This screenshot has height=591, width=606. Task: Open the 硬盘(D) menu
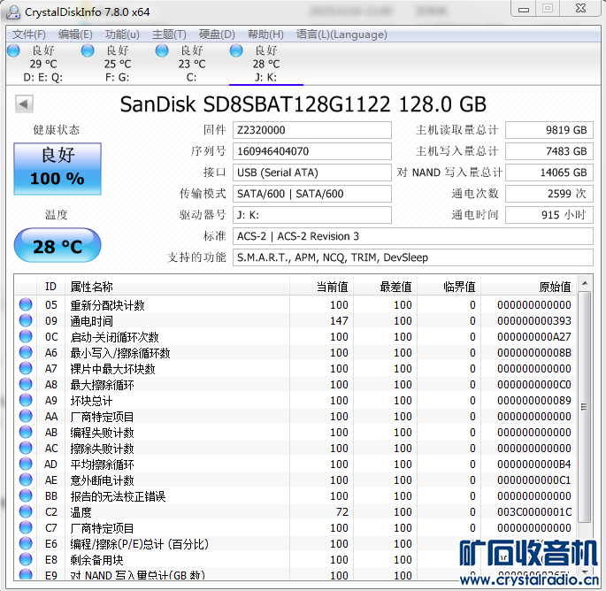click(217, 35)
